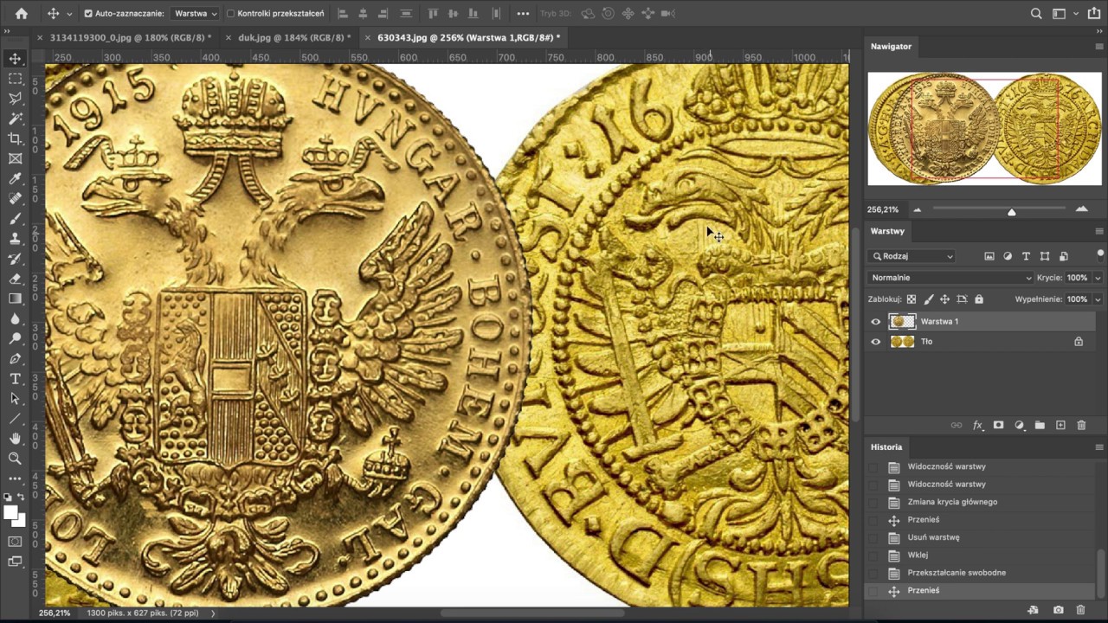Image resolution: width=1108 pixels, height=623 pixels.
Task: Select the Polygonal Lasso tool
Action: (15, 99)
